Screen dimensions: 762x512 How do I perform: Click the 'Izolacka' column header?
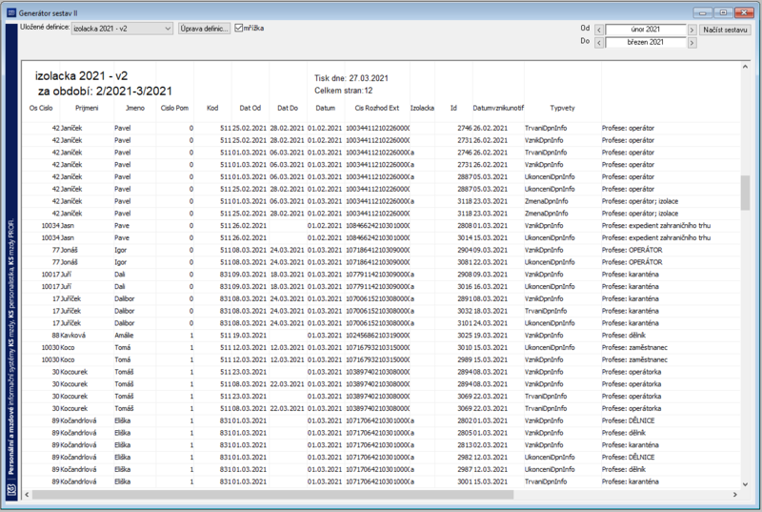tap(422, 108)
